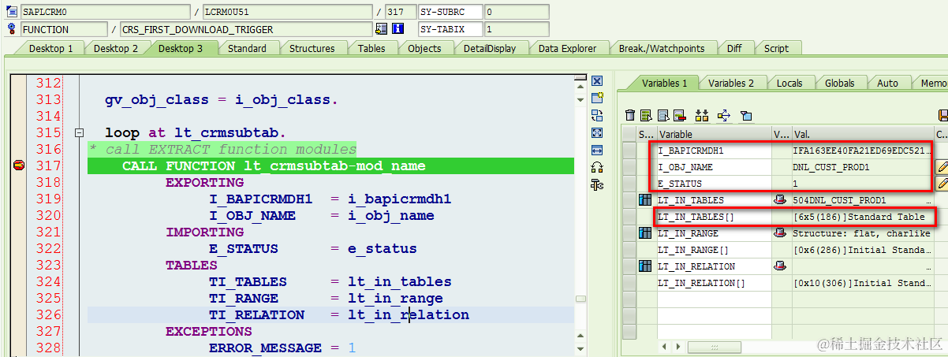The height and width of the screenshot is (357, 948).
Task: Select the Variables 1 tab
Action: tap(664, 83)
